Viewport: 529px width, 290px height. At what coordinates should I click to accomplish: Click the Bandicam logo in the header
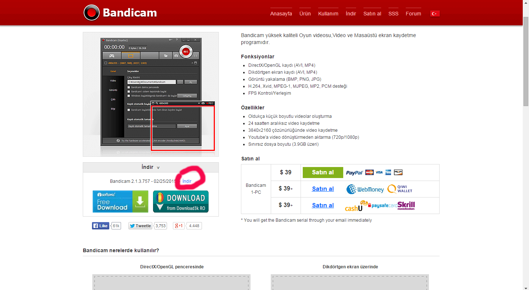coord(120,13)
